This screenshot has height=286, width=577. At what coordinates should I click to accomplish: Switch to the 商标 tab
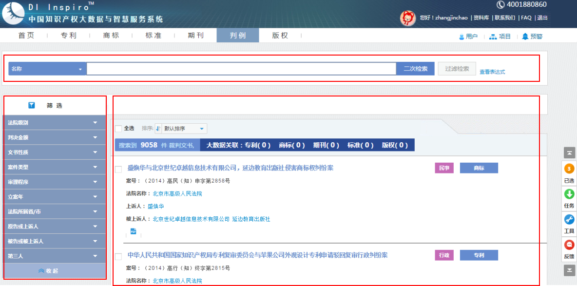click(x=111, y=36)
